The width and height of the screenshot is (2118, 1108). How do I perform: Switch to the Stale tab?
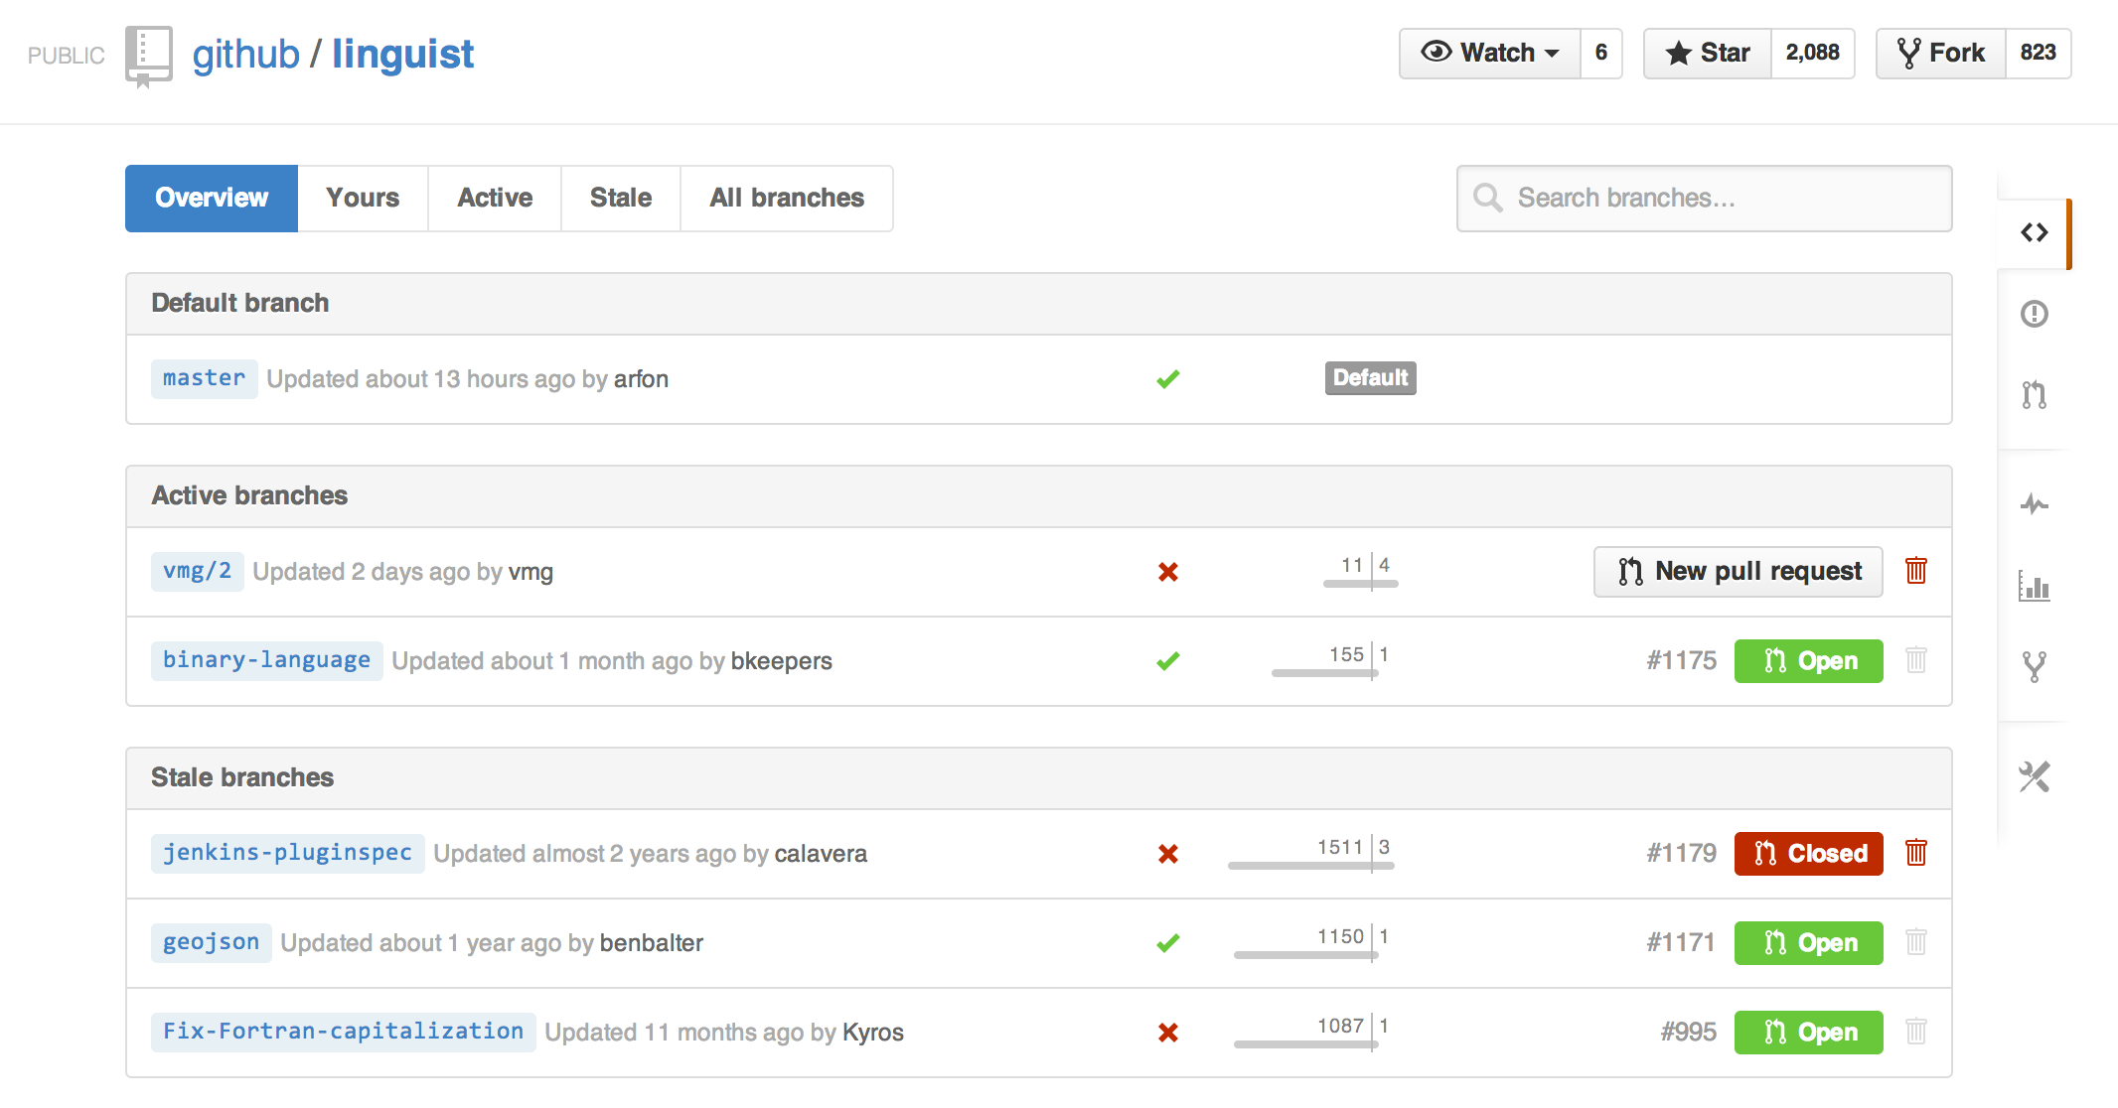(621, 199)
